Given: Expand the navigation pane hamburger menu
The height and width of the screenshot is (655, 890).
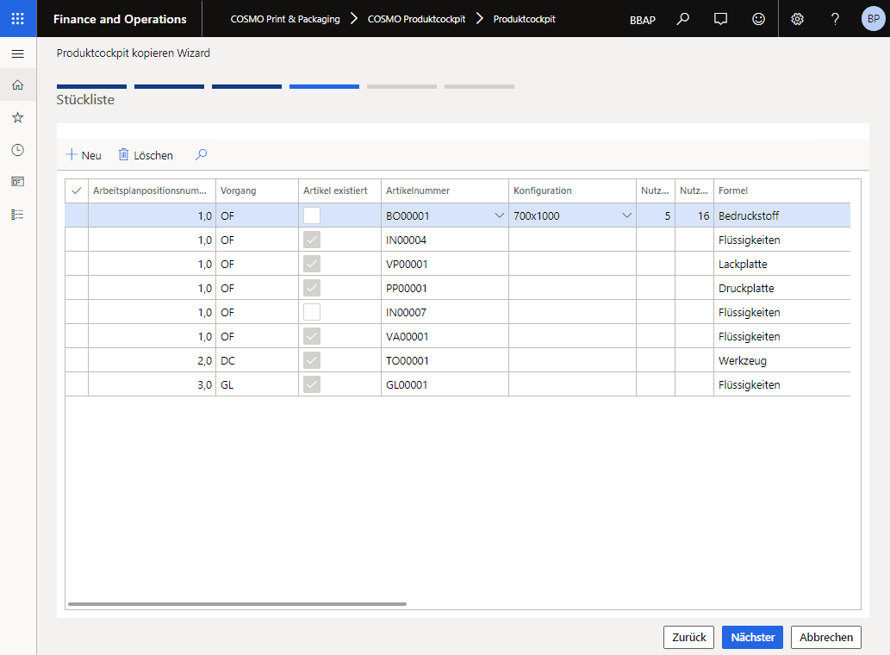Looking at the screenshot, I should (x=18, y=54).
